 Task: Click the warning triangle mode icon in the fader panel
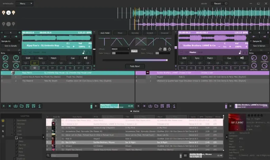point(165,49)
